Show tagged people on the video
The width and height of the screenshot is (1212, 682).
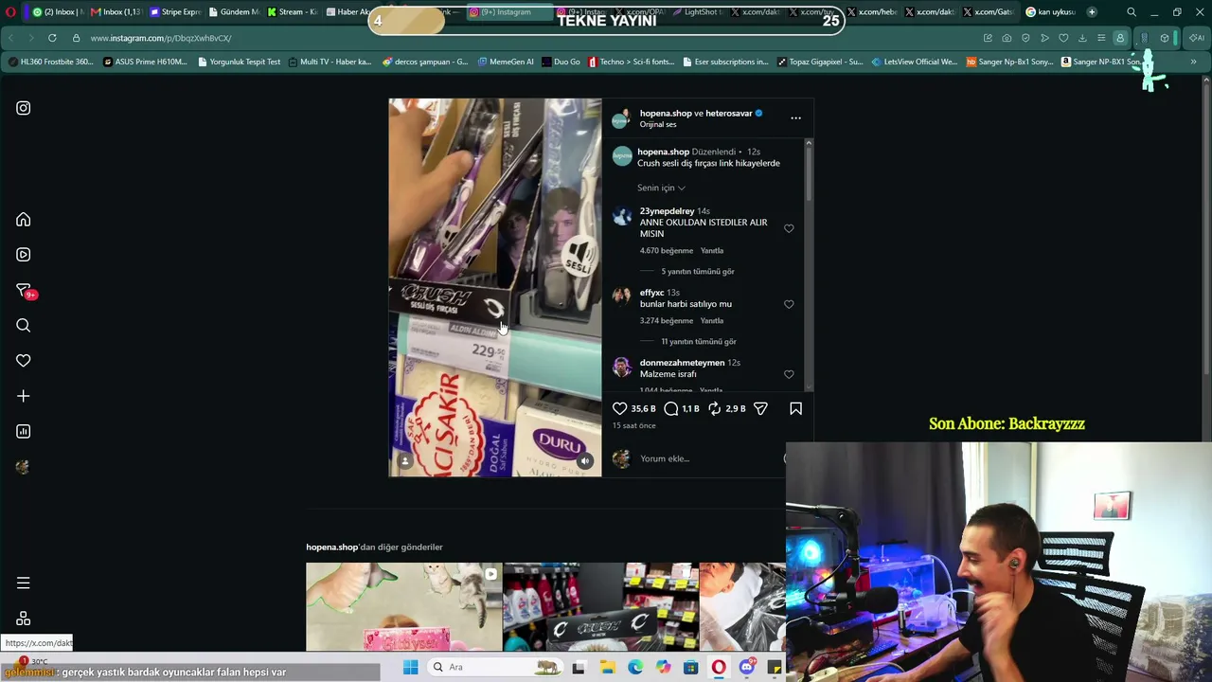[405, 461]
